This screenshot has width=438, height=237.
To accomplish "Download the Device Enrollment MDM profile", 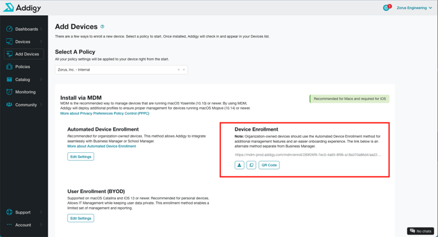I will [239, 165].
